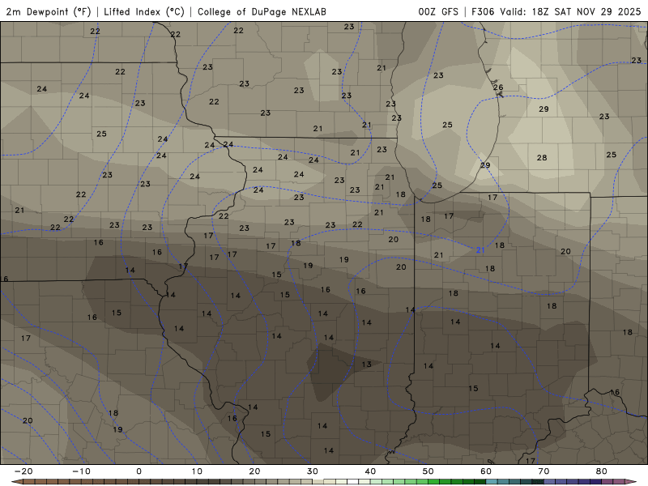
Task: Click the "10" label on the color scale
Action: point(197,471)
